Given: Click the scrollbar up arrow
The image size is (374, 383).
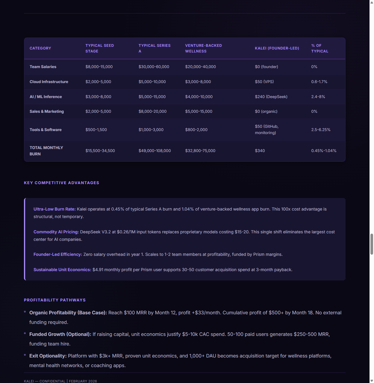Looking at the screenshot, I should tap(372, 2).
